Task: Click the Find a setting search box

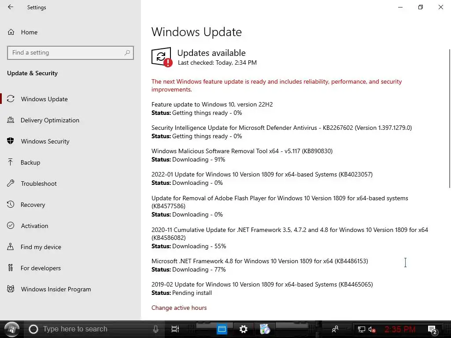Action: (x=70, y=53)
